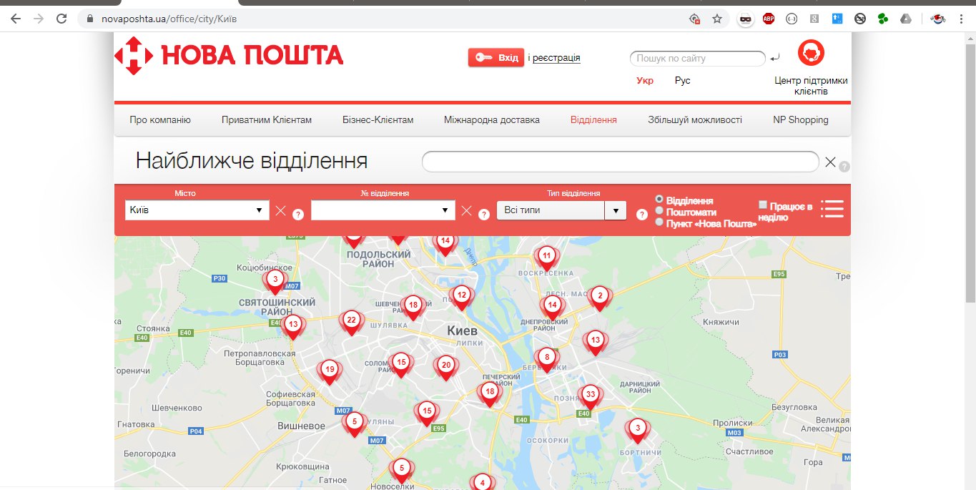Open Chrome three-dot menu
Image resolution: width=976 pixels, height=490 pixels.
961,19
